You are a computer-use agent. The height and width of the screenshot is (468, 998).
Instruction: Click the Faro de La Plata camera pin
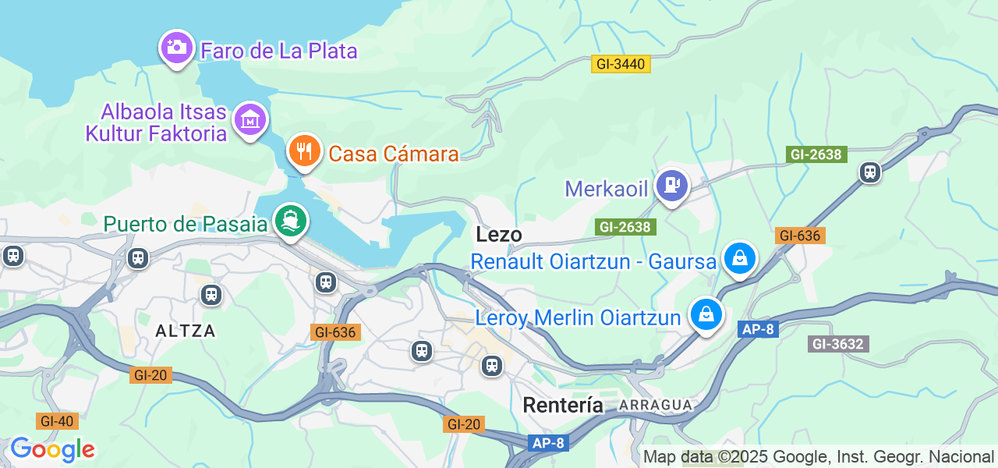click(x=177, y=48)
